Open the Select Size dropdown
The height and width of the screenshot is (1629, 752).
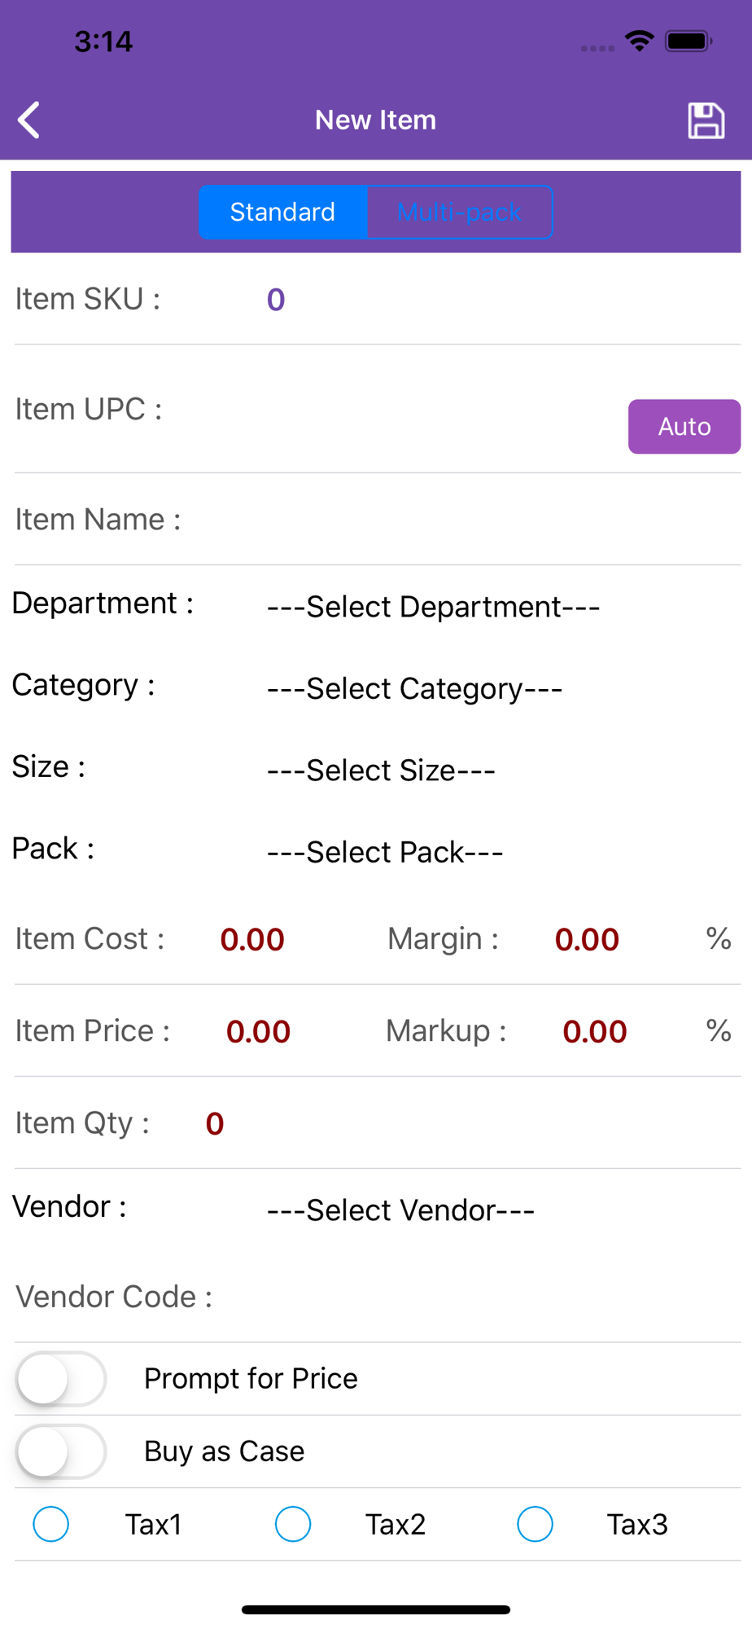click(381, 771)
